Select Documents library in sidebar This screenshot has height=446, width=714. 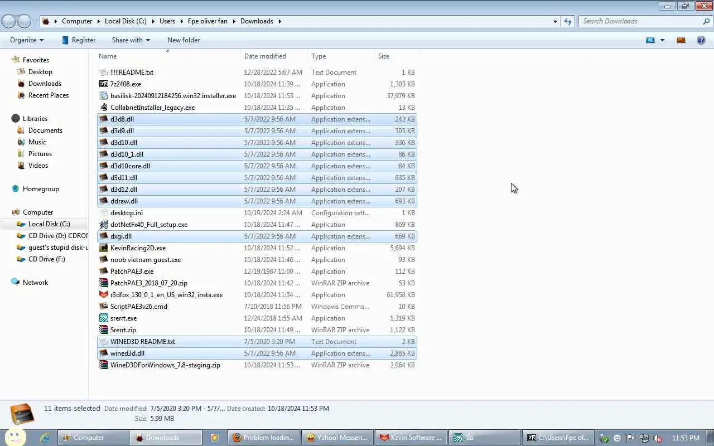[x=45, y=130]
